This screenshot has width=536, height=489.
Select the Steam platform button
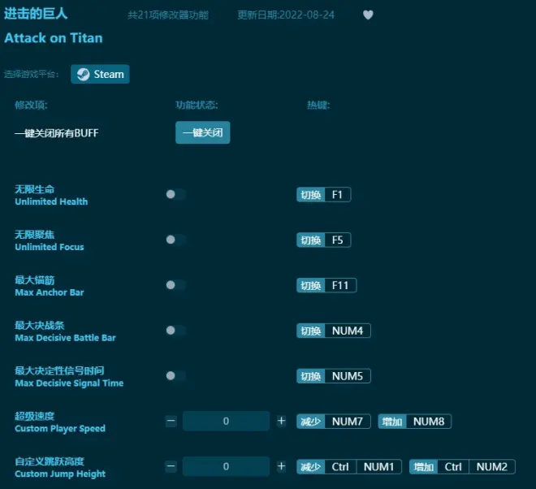pyautogui.click(x=100, y=74)
